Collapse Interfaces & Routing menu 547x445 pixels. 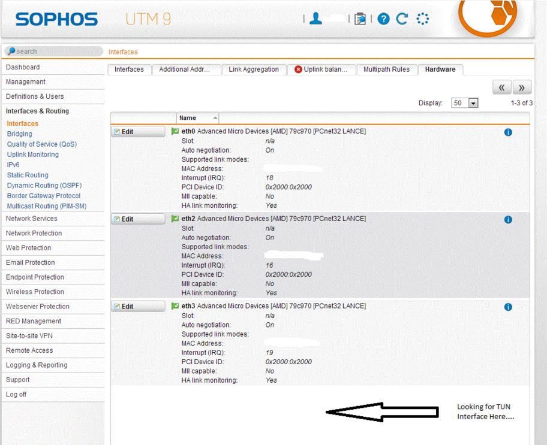pyautogui.click(x=53, y=111)
